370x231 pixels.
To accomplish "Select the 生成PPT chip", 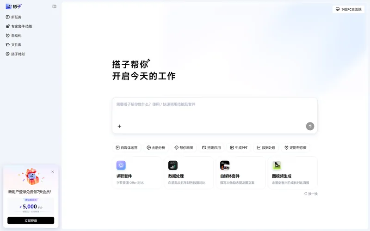I will [239, 147].
